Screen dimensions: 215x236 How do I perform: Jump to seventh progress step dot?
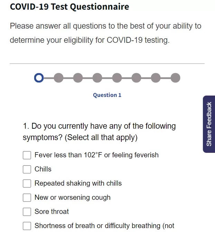click(156, 78)
